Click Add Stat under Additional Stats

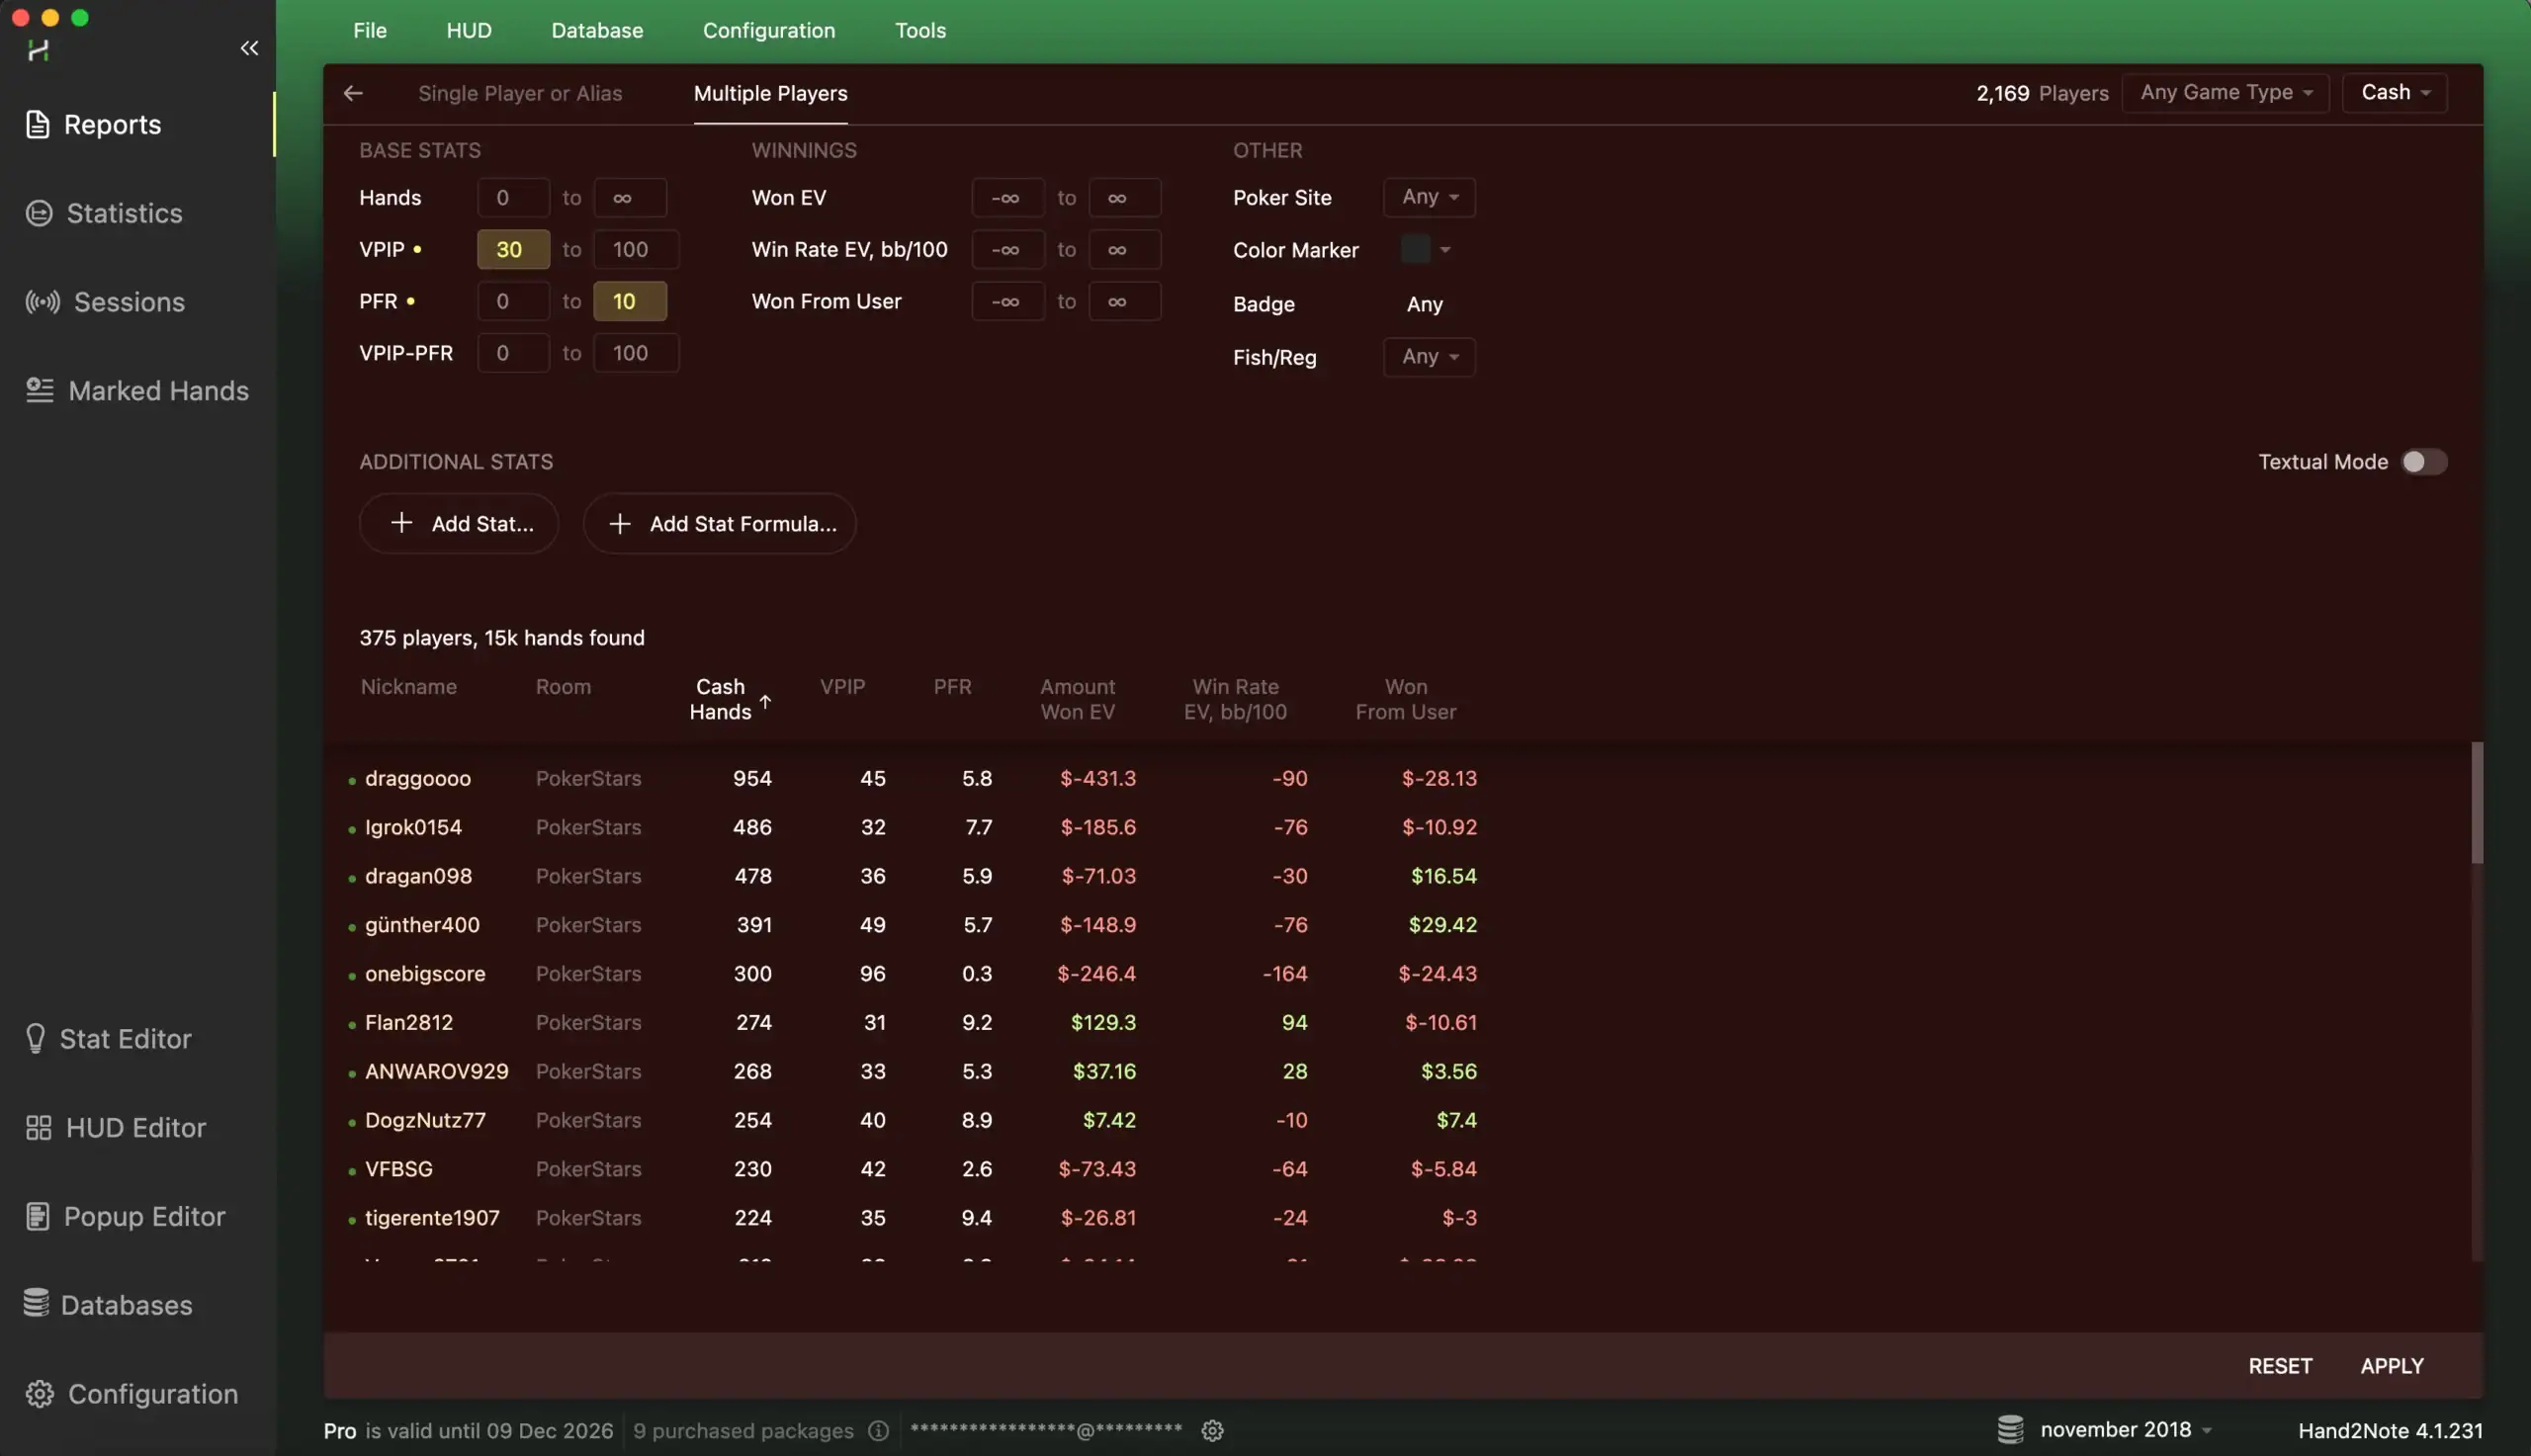(x=459, y=523)
